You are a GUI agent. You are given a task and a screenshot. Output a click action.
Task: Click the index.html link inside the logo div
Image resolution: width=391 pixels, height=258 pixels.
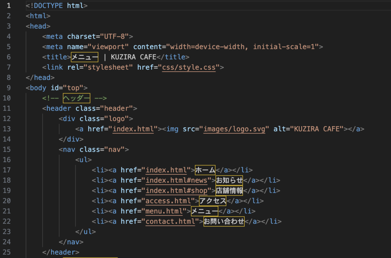(133, 129)
